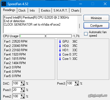Viewport: 110px width, 100px height.
Task: Click the Core 1 temperature down-arrow icon
Action: (60, 59)
